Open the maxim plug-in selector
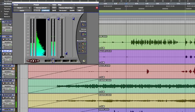 tap(23, 11)
